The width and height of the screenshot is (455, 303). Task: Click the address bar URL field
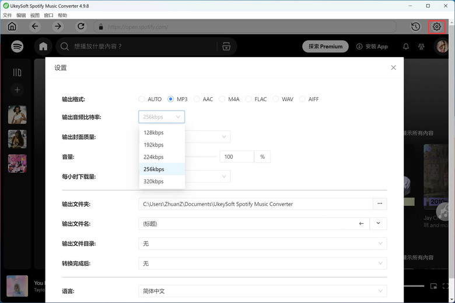[x=245, y=27]
